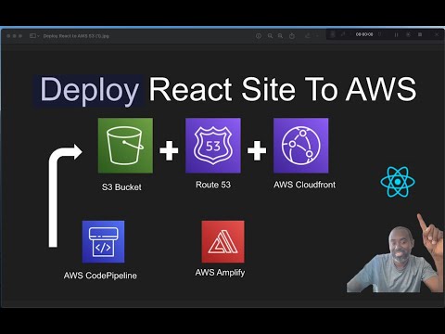Click the AWS Cloudfront globe icon
This screenshot has height=334, width=445.
point(301,146)
